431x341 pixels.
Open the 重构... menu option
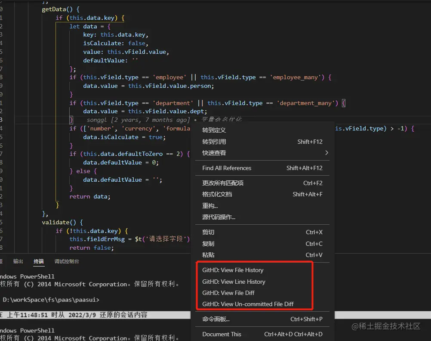(262, 206)
